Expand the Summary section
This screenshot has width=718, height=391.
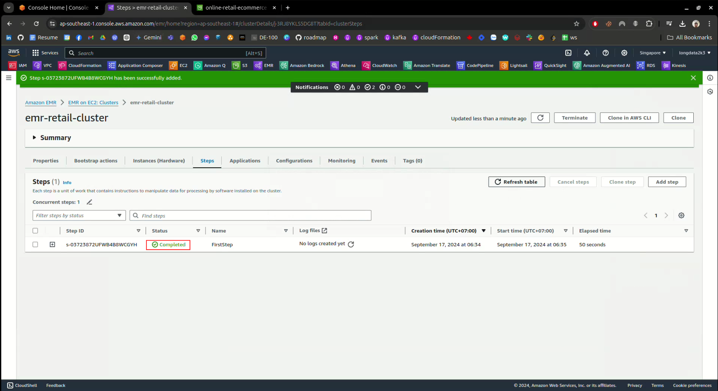pos(35,138)
